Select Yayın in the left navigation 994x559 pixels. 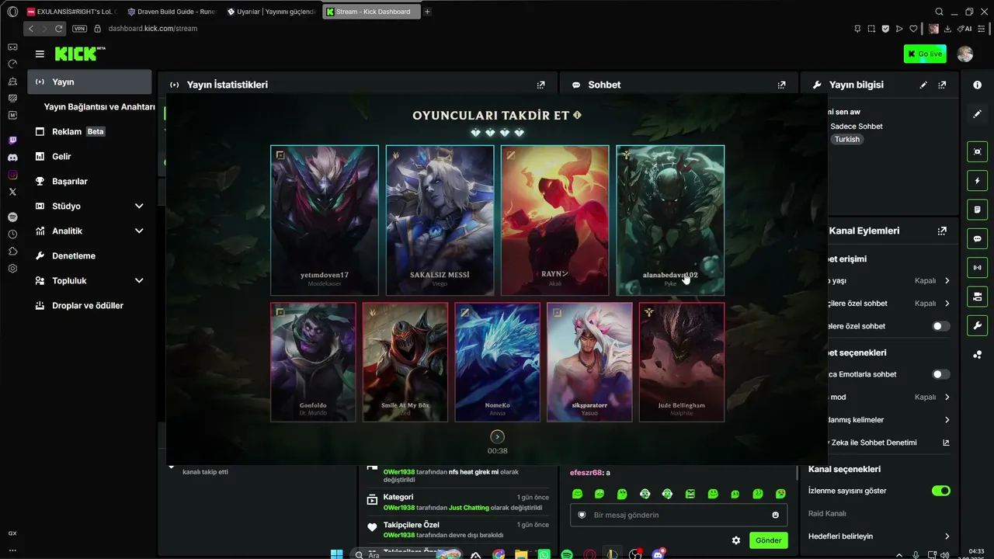point(89,82)
